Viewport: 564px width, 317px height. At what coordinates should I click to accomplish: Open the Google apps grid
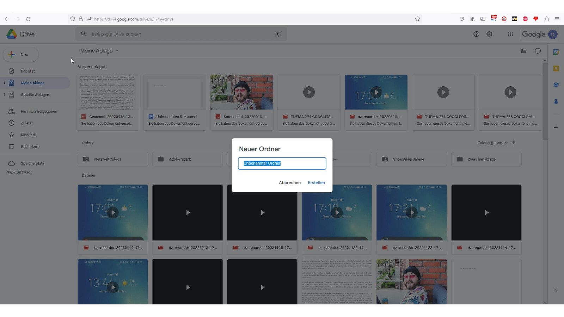tap(510, 34)
